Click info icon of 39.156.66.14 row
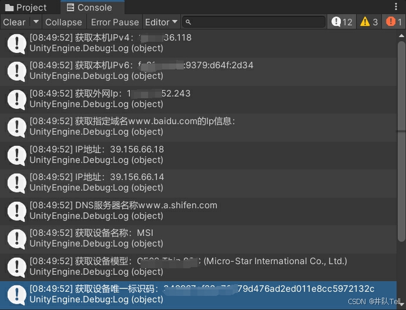 tap(17, 184)
